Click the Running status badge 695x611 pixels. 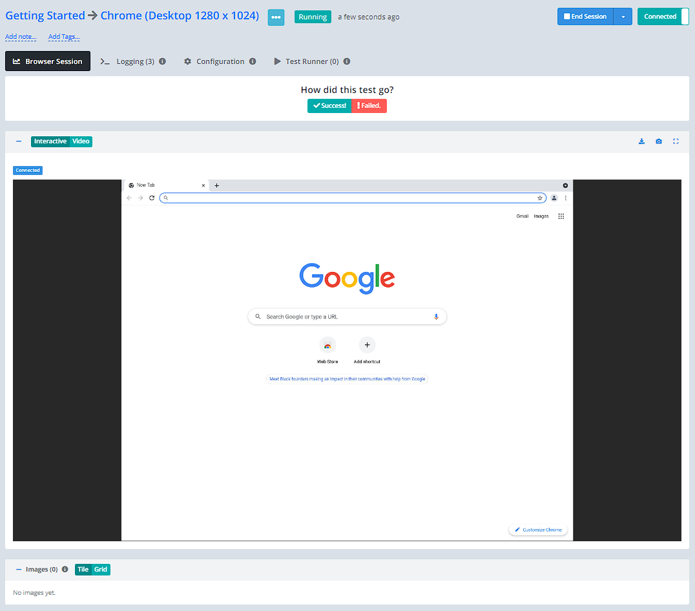coord(313,17)
